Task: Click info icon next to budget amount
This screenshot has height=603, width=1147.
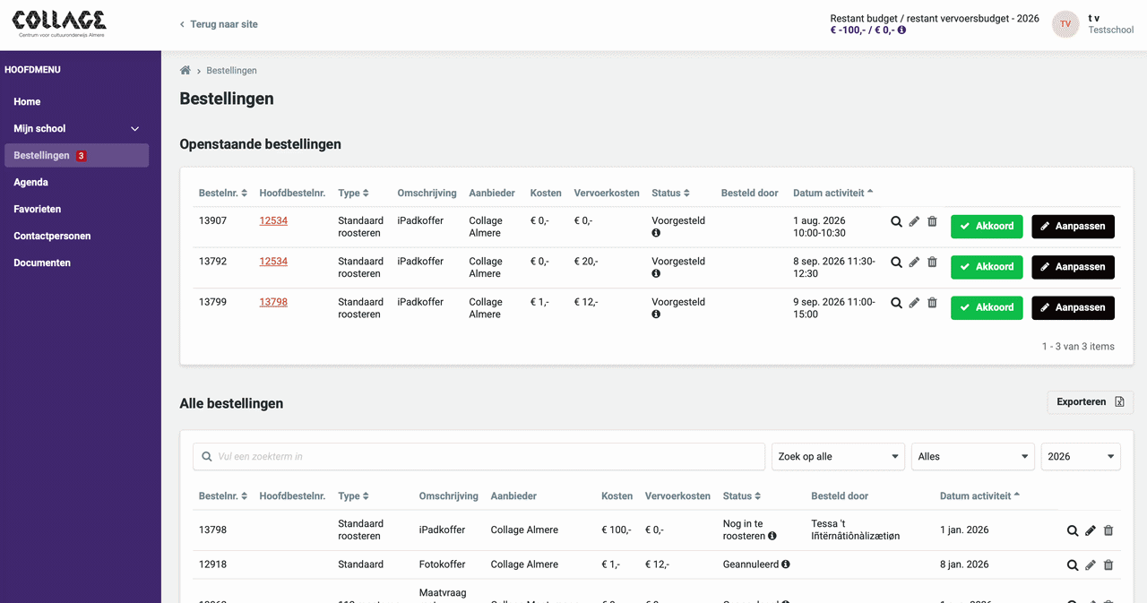Action: pos(901,30)
